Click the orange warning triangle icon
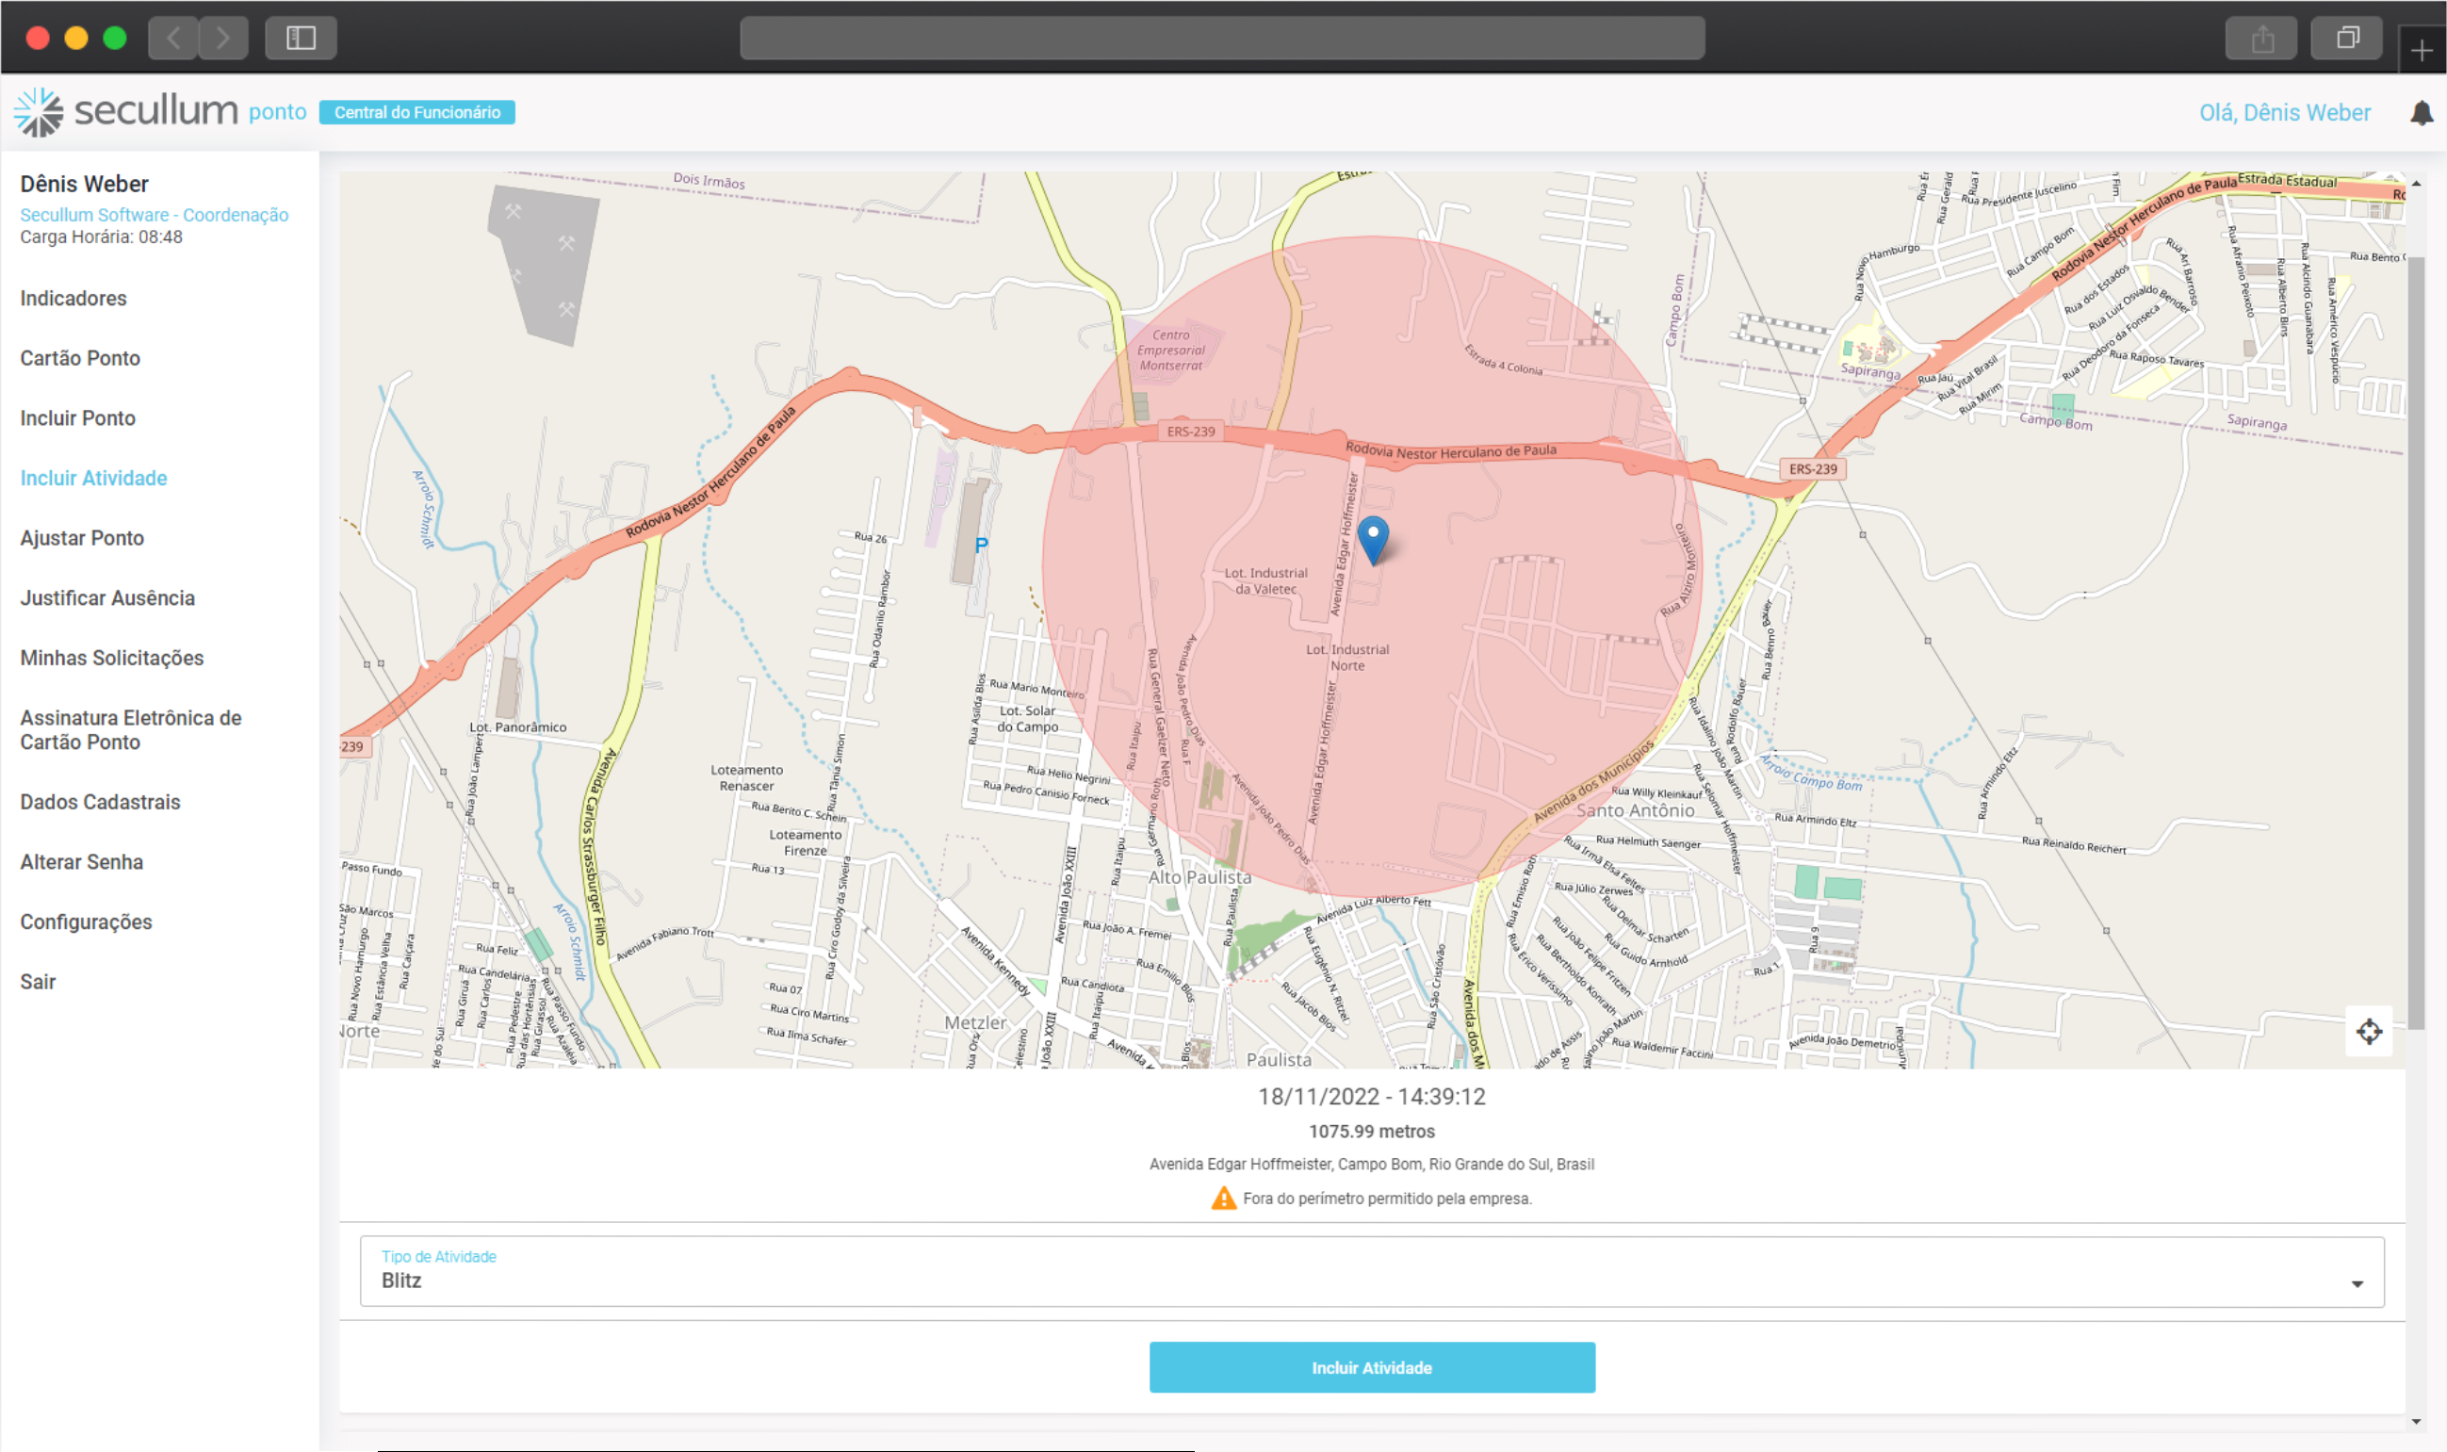Image resolution: width=2447 pixels, height=1452 pixels. [1223, 1199]
